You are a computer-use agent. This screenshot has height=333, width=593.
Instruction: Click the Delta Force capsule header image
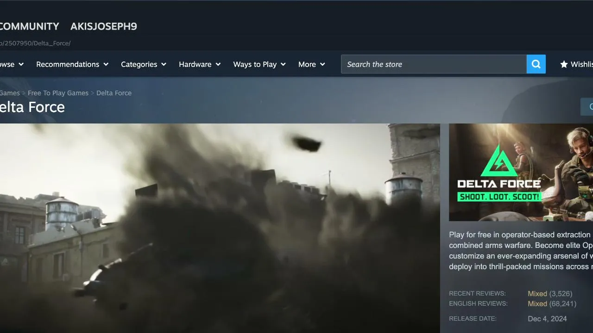pos(521,172)
